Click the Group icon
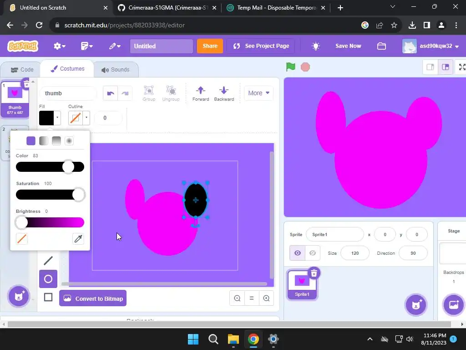Viewport: 466px width, 350px height. tap(149, 93)
